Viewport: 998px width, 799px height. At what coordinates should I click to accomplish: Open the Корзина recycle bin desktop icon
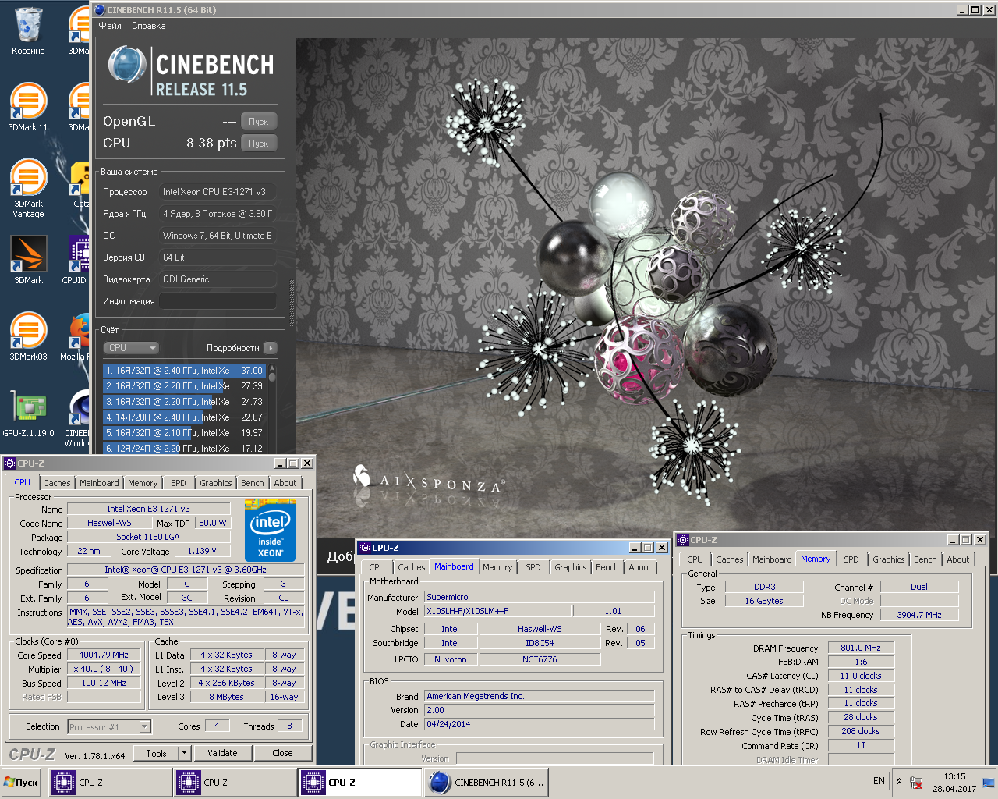[28, 31]
